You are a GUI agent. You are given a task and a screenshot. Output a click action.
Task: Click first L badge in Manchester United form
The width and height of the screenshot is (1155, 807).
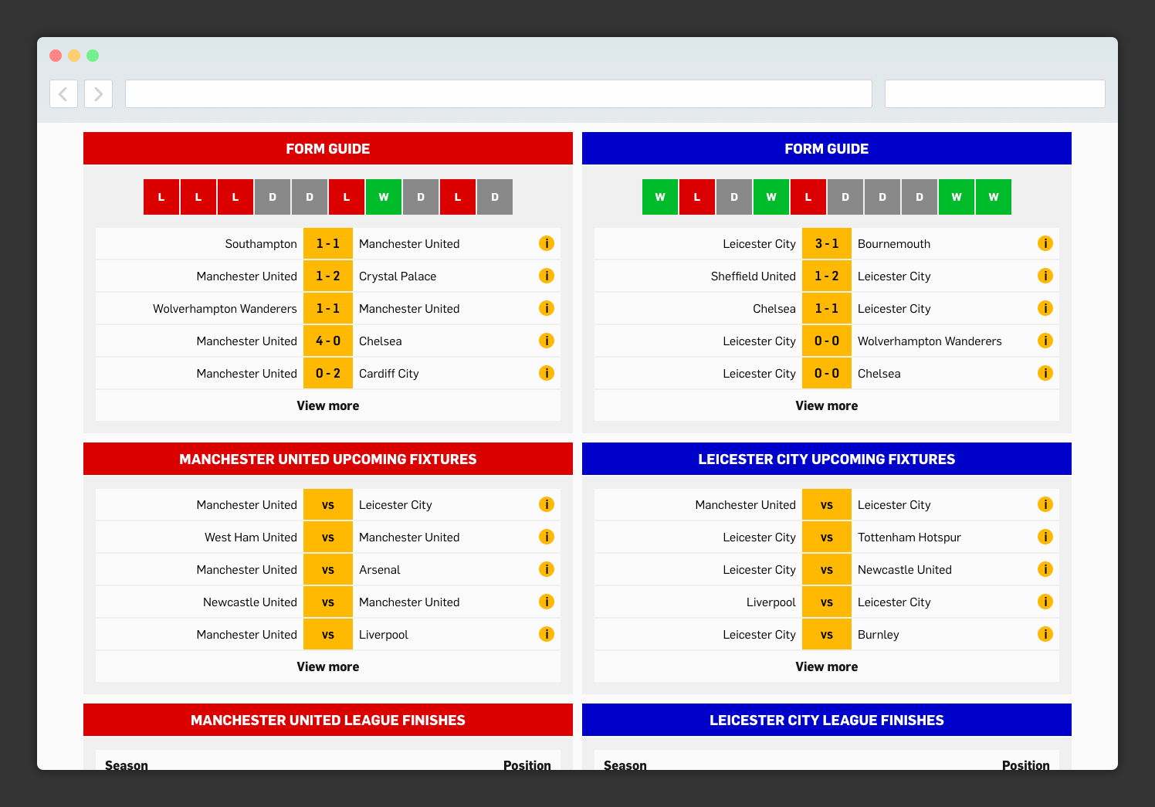pyautogui.click(x=161, y=197)
